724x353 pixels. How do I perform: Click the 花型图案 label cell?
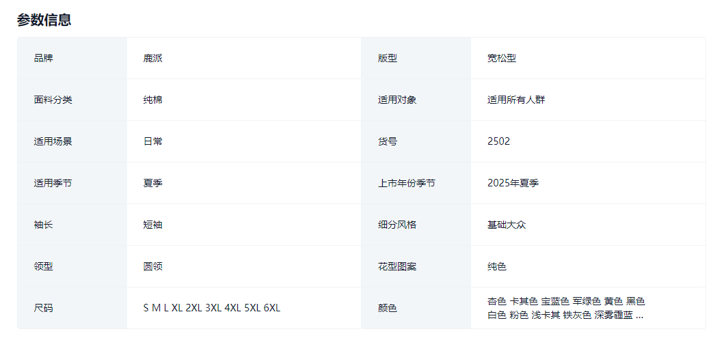[397, 266]
